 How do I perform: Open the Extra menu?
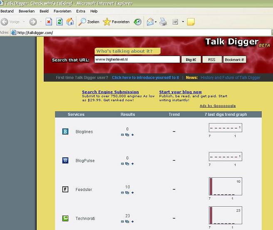pos(81,11)
